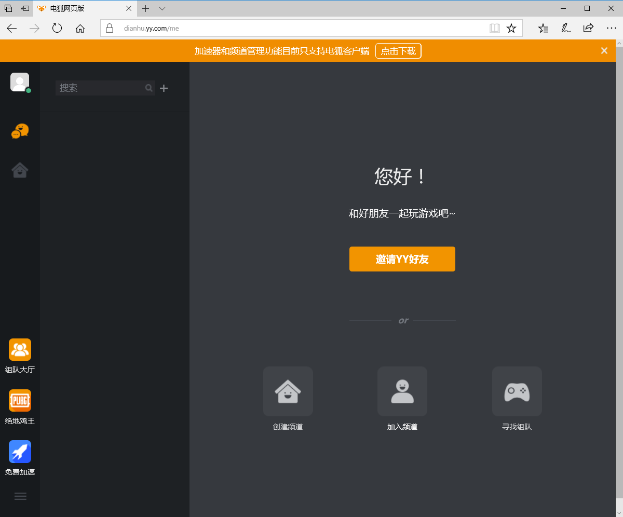This screenshot has width=623, height=517.
Task: Open the user avatar profile
Action: pyautogui.click(x=20, y=82)
